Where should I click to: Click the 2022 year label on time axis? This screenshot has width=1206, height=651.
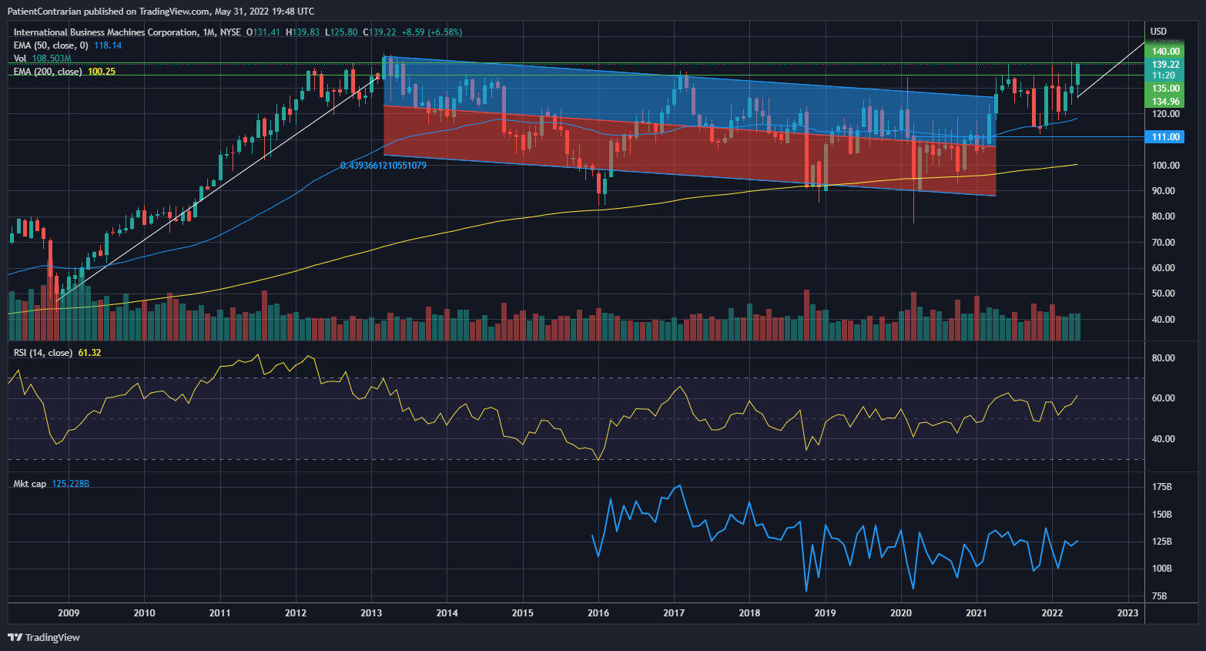point(1052,613)
